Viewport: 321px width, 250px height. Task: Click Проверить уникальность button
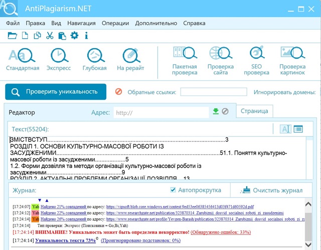pyautogui.click(x=56, y=92)
